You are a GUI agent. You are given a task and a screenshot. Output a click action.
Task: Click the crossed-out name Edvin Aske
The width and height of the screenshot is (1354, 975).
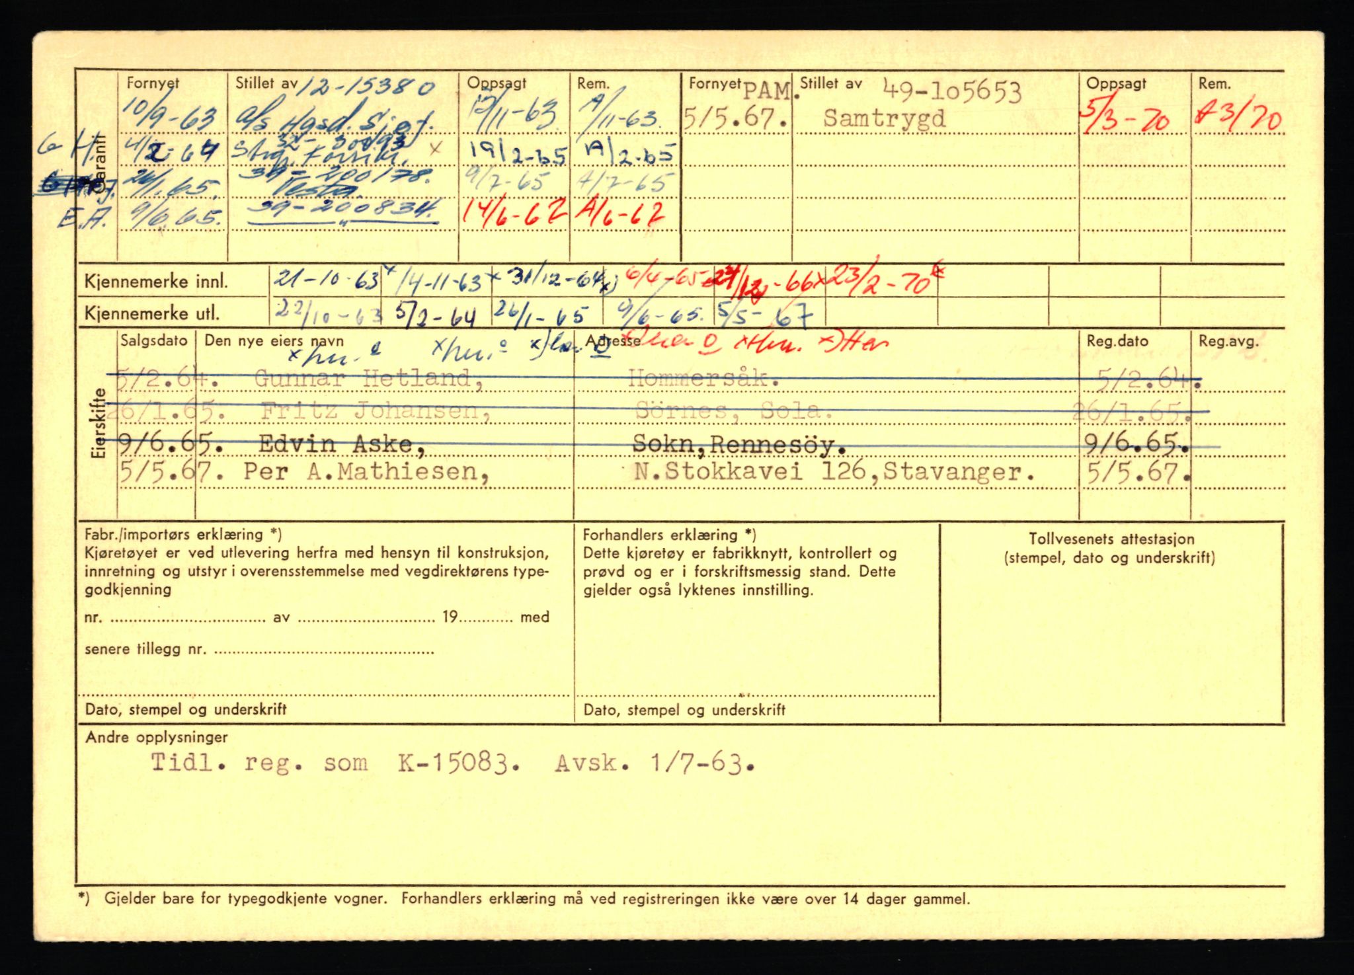pyautogui.click(x=342, y=444)
